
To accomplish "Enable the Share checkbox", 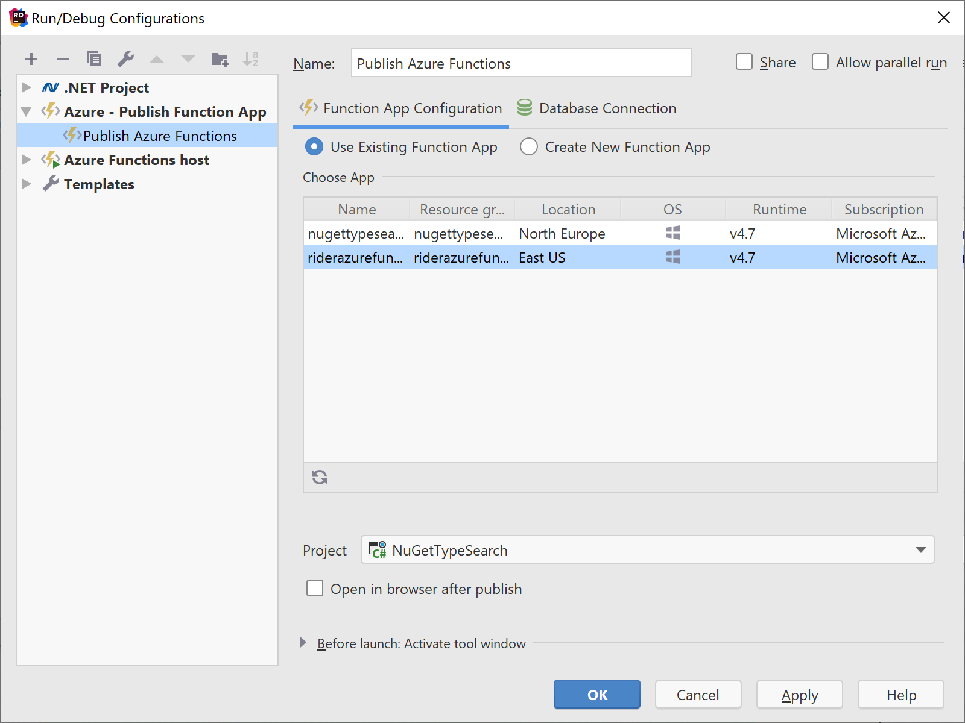I will (744, 62).
